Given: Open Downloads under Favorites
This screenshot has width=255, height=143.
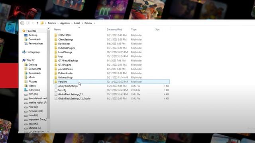Looking at the screenshot, I should (x=35, y=39).
